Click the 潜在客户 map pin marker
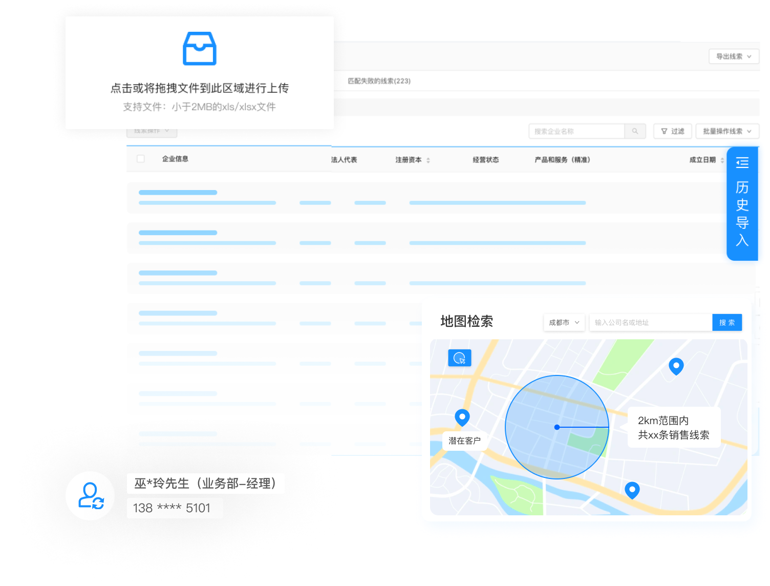The image size is (770, 586). [x=462, y=418]
